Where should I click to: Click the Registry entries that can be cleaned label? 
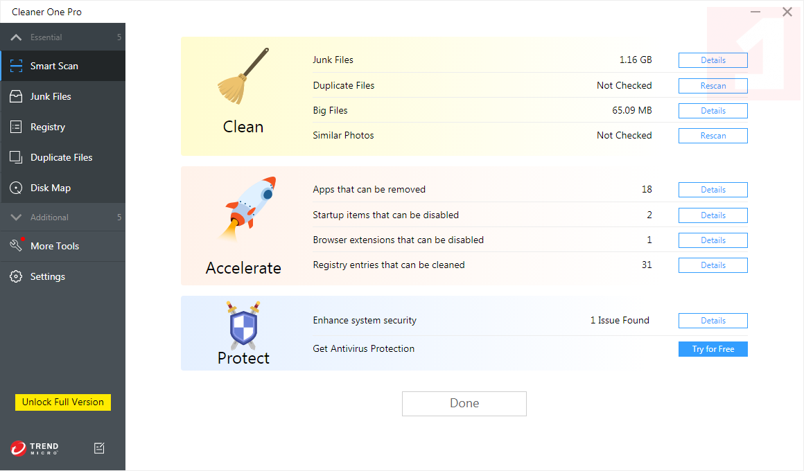point(389,265)
